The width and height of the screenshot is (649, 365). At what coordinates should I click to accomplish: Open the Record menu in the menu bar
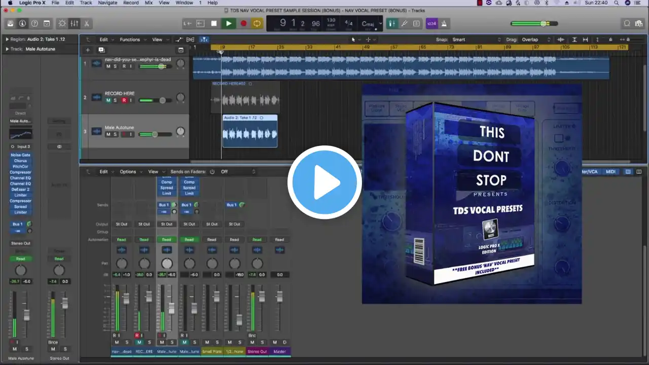click(131, 3)
